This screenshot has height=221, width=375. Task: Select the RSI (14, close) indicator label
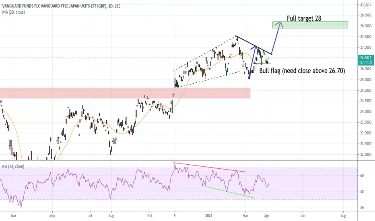[x=13, y=166]
